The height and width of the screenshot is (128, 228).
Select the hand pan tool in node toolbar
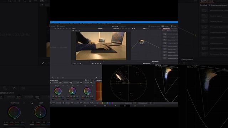click(x=135, y=28)
